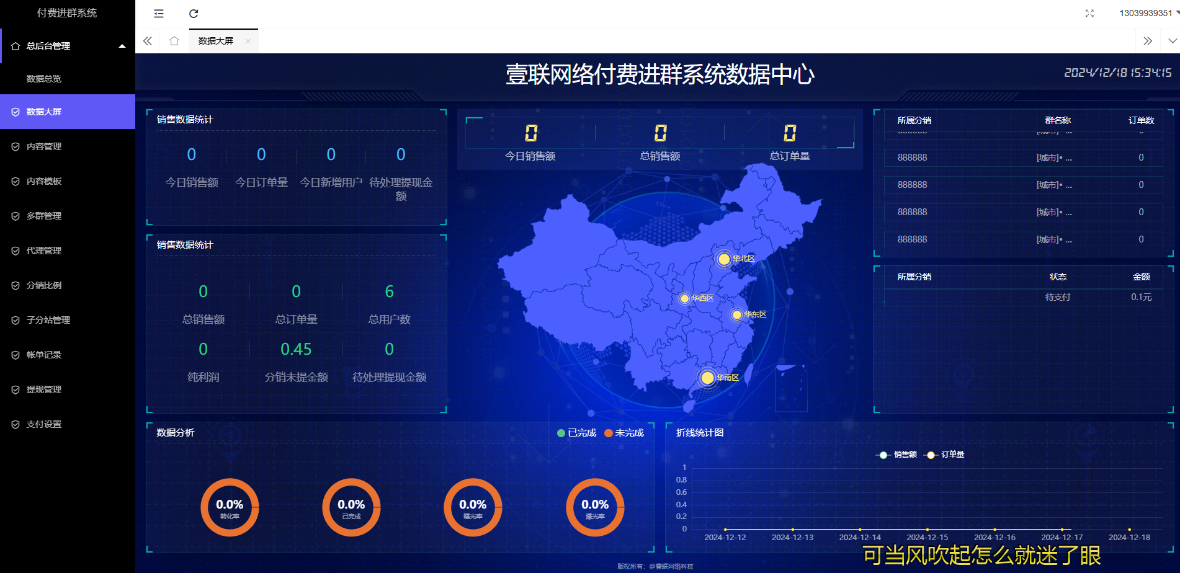Click the 待支付 order row
Image resolution: width=1180 pixels, height=573 pixels.
1058,297
